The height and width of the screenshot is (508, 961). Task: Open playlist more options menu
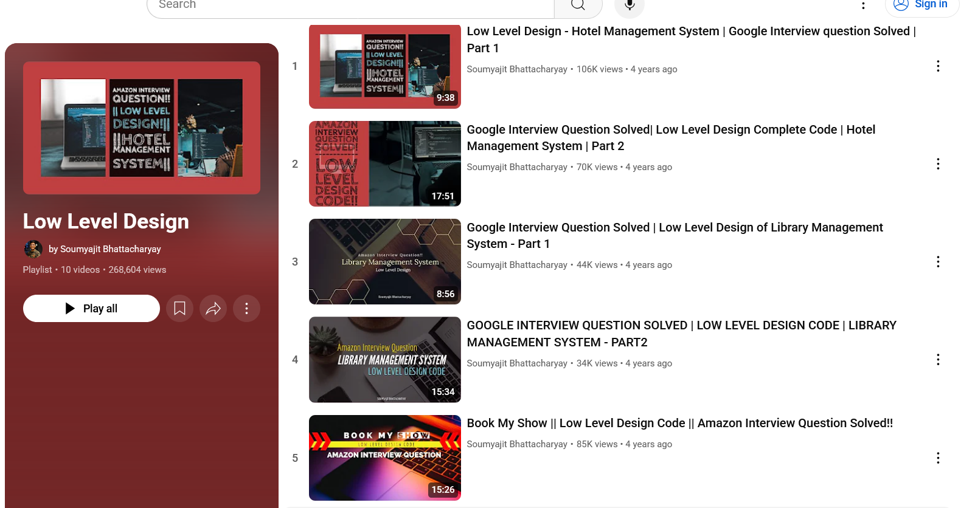246,309
